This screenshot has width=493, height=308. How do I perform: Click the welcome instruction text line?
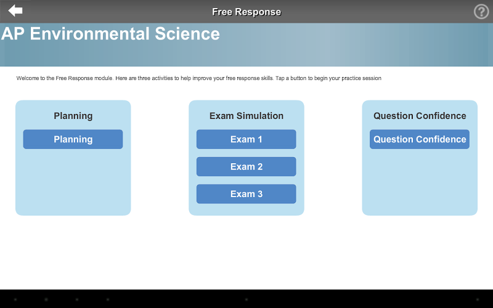coord(198,78)
